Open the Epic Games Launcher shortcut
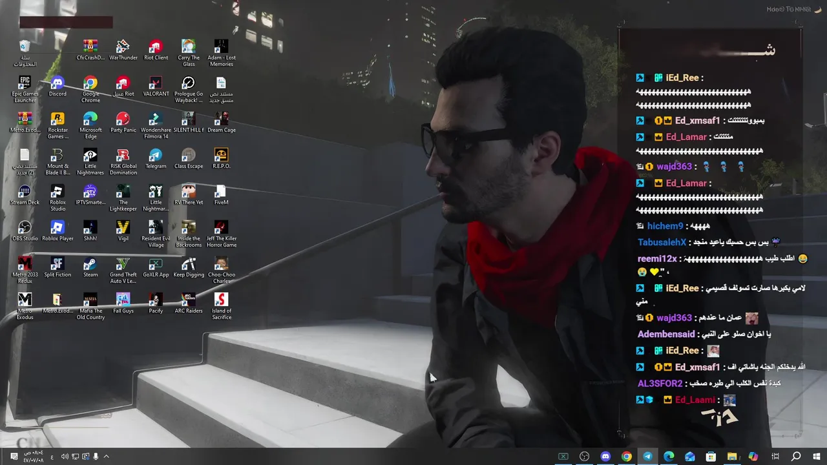This screenshot has height=465, width=827. [25, 89]
